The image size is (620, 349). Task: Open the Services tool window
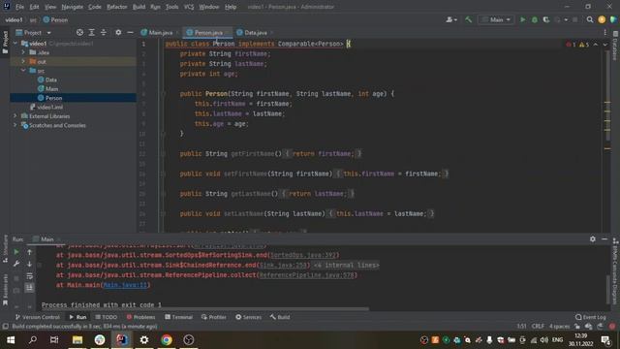[249, 317]
